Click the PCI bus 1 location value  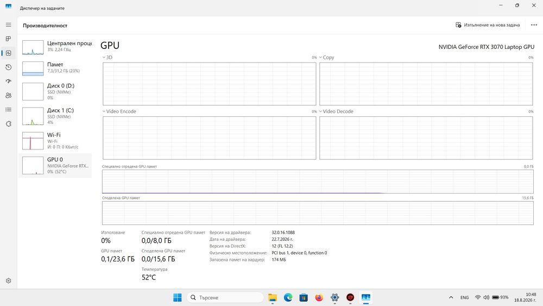[299, 253]
